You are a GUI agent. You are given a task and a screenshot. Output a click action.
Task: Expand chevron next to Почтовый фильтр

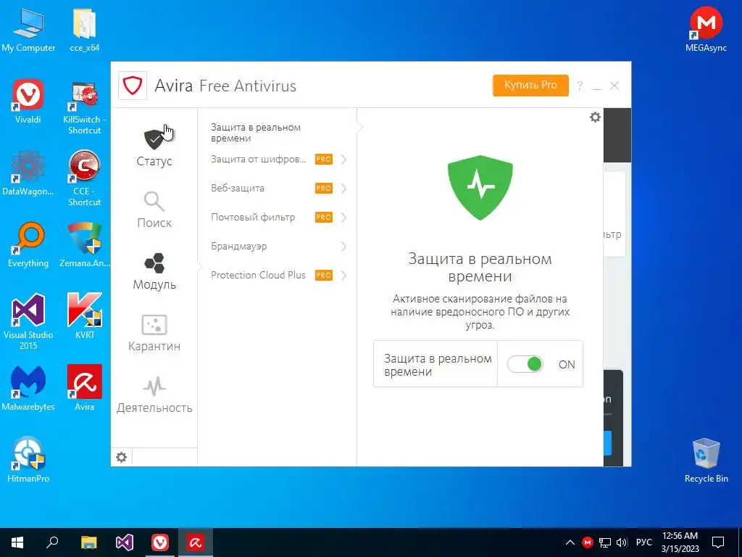[344, 218]
